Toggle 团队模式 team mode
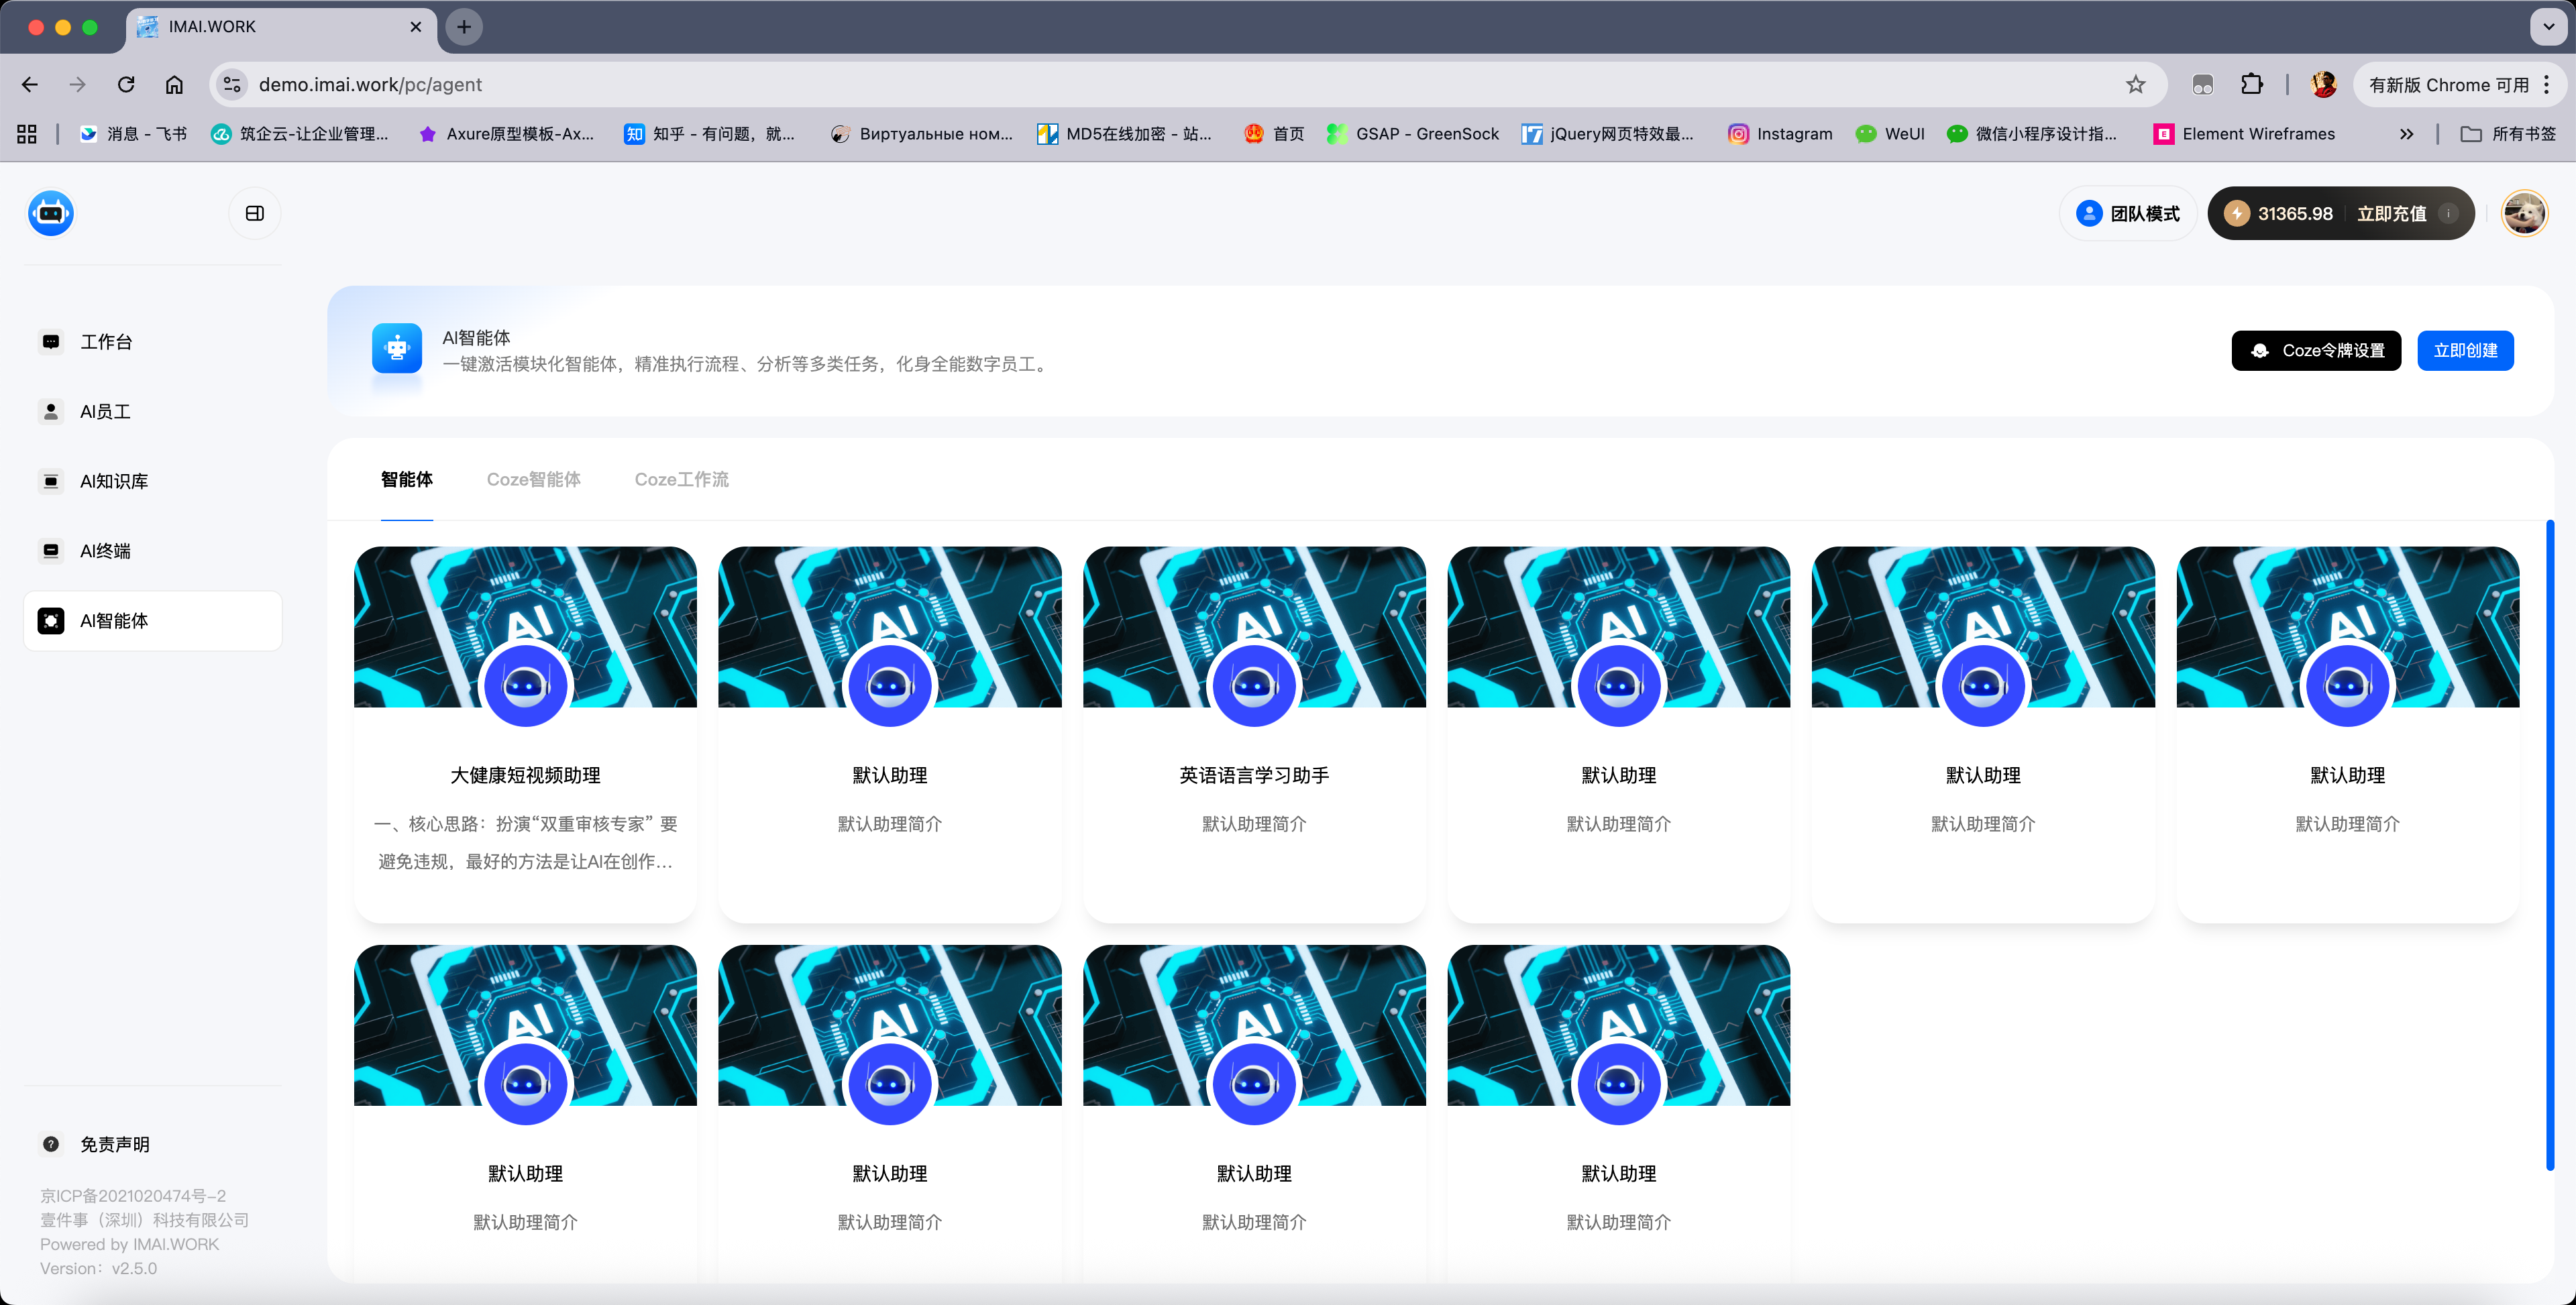Screen dimensions: 2576x1305 [x=2128, y=213]
